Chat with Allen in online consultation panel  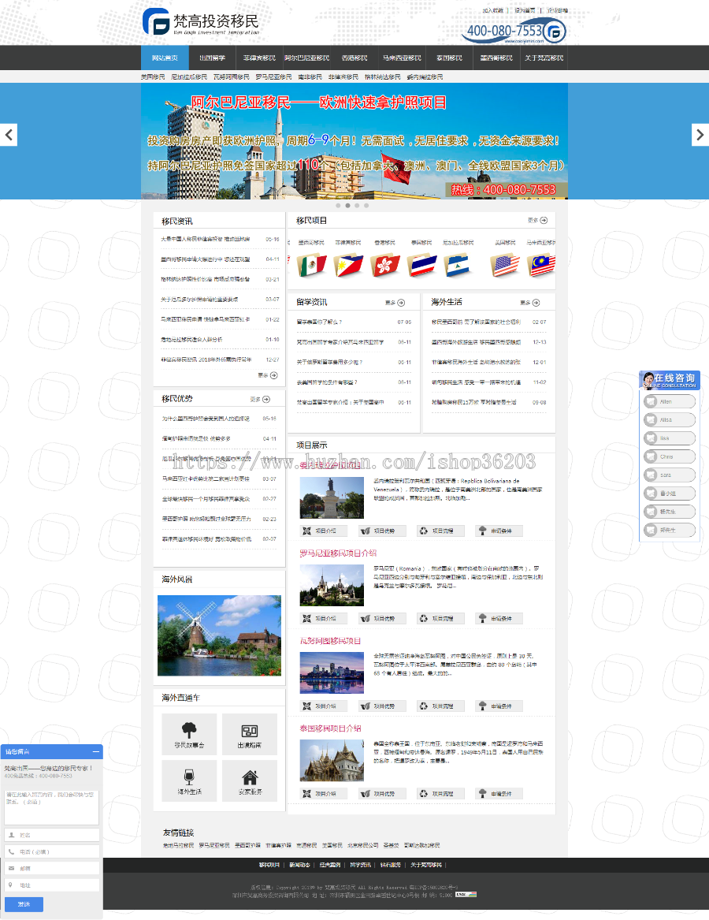click(x=669, y=401)
